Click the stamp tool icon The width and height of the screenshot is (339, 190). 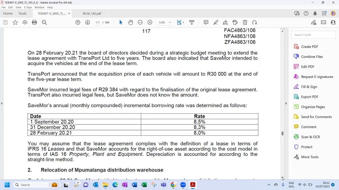[x=235, y=22]
